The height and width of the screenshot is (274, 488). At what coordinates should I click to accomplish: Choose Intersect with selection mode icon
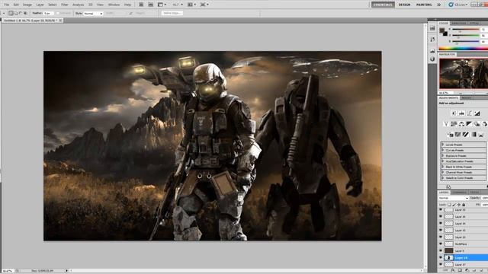click(25, 14)
